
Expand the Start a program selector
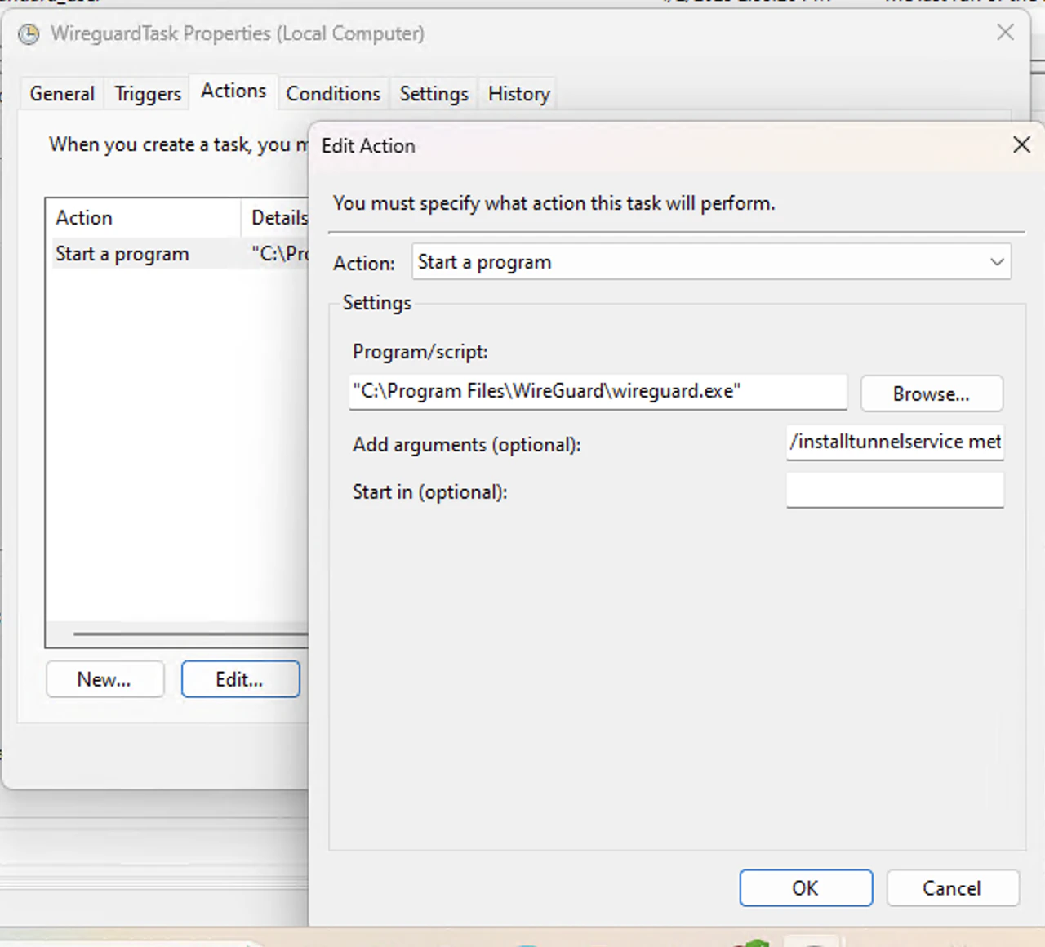point(996,262)
